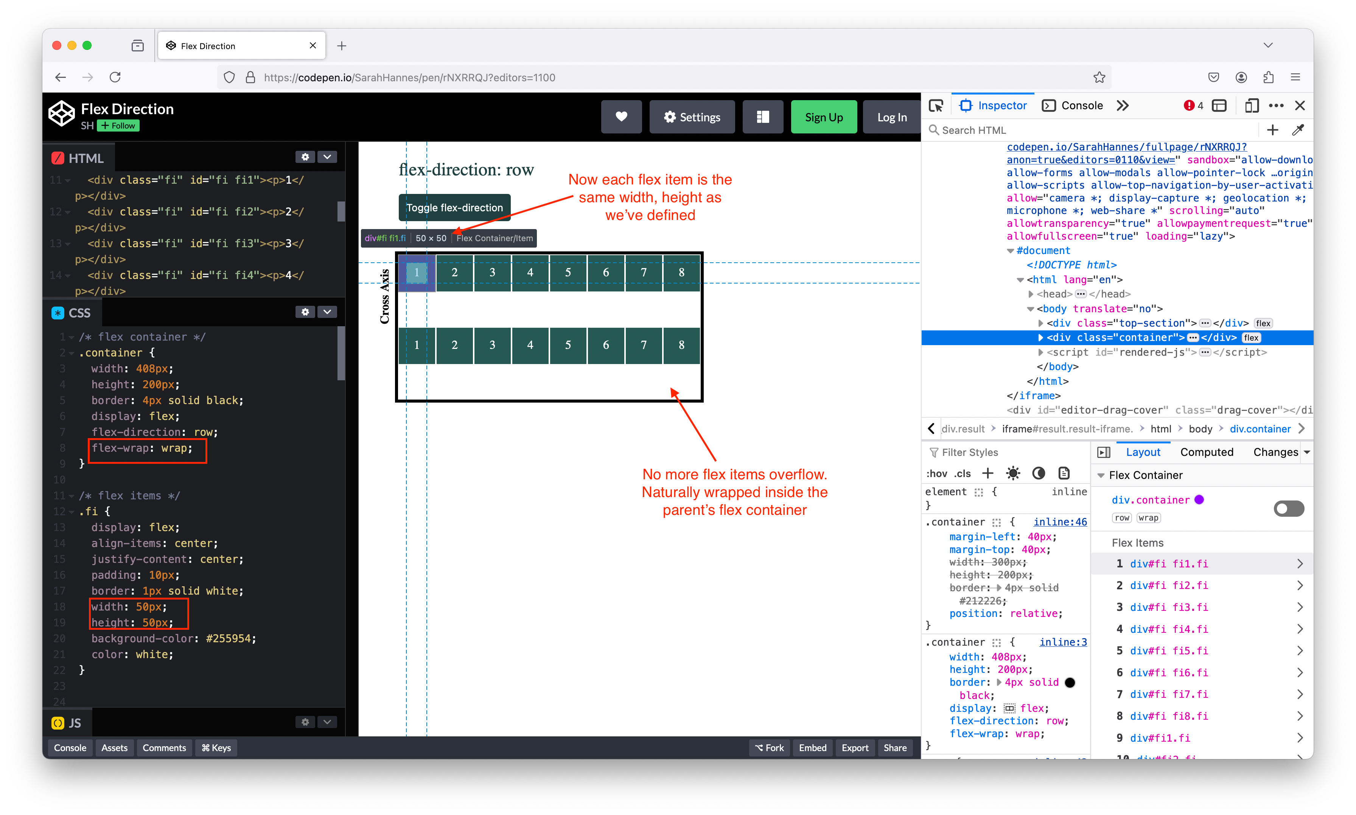1356x815 pixels.
Task: Pick color with eyedropper icon
Action: click(x=1298, y=130)
